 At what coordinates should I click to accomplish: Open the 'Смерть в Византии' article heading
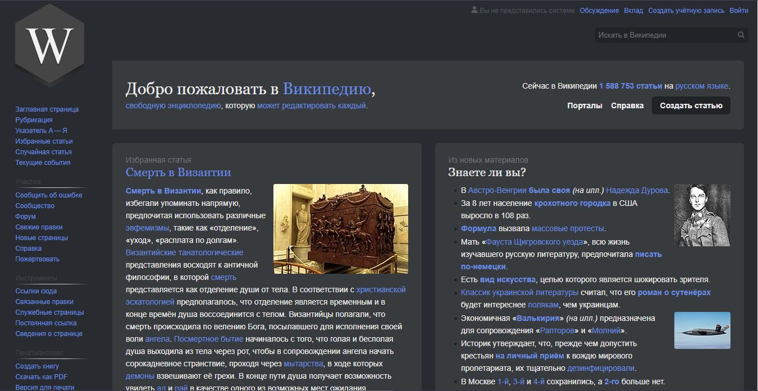(179, 172)
